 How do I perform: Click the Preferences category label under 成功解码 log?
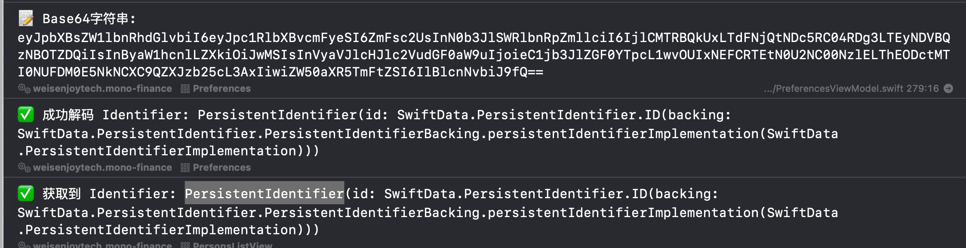point(222,167)
